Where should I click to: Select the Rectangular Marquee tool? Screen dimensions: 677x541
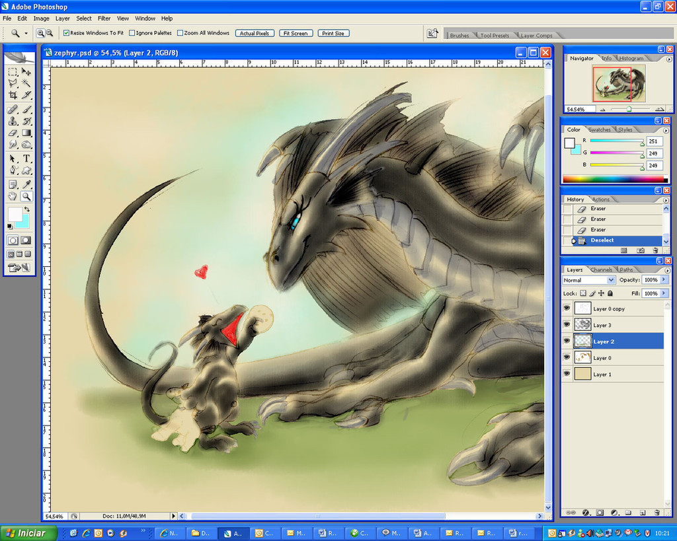click(13, 71)
